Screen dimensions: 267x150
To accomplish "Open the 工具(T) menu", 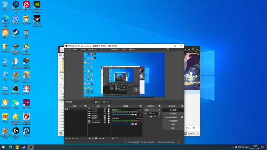I will point(124,49).
